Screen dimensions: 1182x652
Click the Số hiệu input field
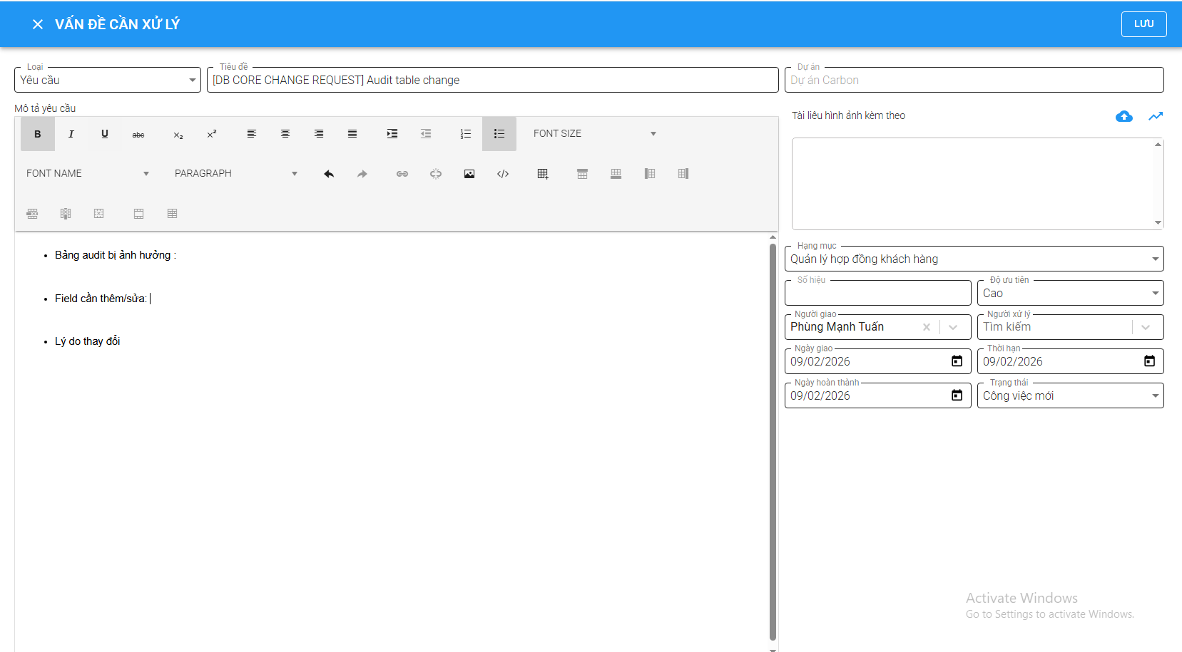pos(877,293)
